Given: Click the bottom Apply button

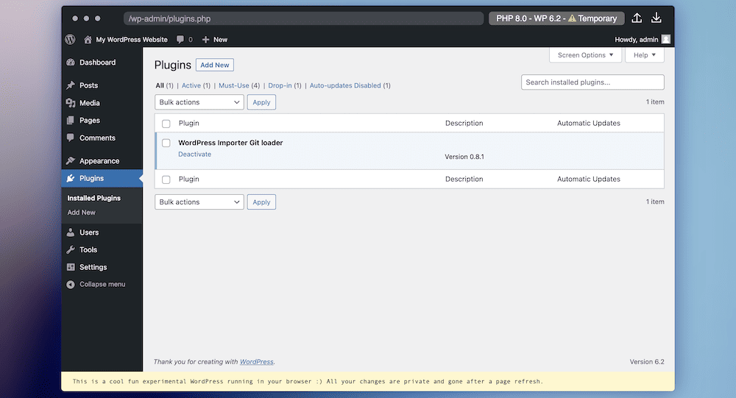Looking at the screenshot, I should (261, 202).
